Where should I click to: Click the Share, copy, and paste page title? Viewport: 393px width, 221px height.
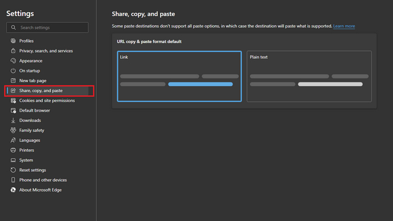click(x=143, y=14)
